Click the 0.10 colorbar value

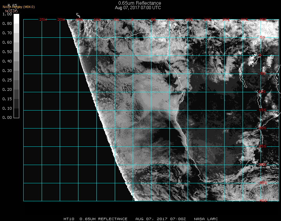pos(7,108)
